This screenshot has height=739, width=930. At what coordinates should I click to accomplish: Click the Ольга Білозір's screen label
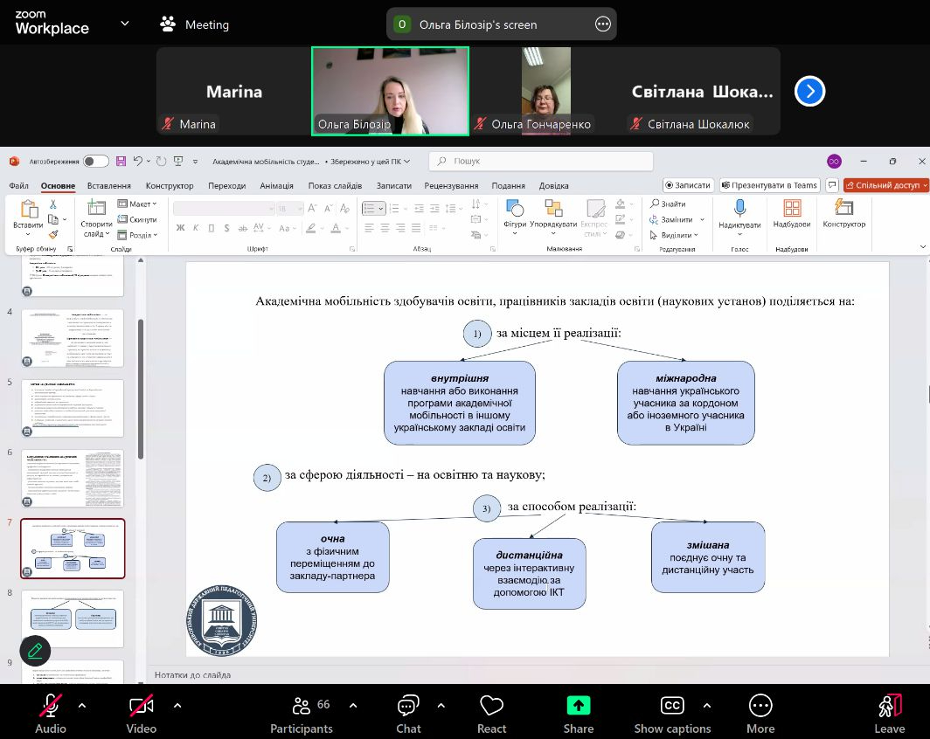(x=477, y=24)
